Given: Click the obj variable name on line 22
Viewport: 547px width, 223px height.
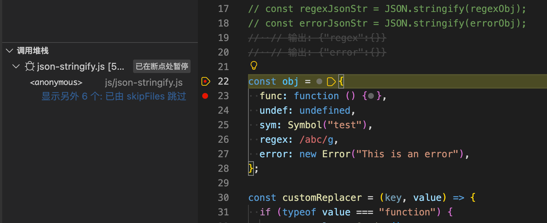Looking at the screenshot, I should click(291, 81).
